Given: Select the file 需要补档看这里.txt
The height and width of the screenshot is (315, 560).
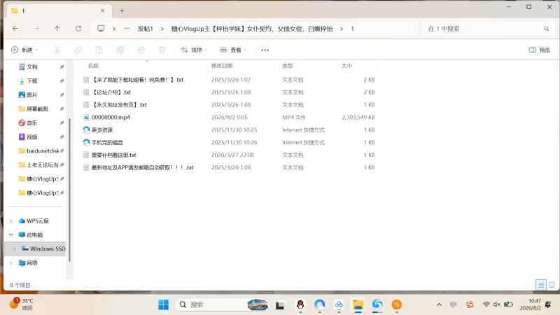Looking at the screenshot, I should [113, 155].
